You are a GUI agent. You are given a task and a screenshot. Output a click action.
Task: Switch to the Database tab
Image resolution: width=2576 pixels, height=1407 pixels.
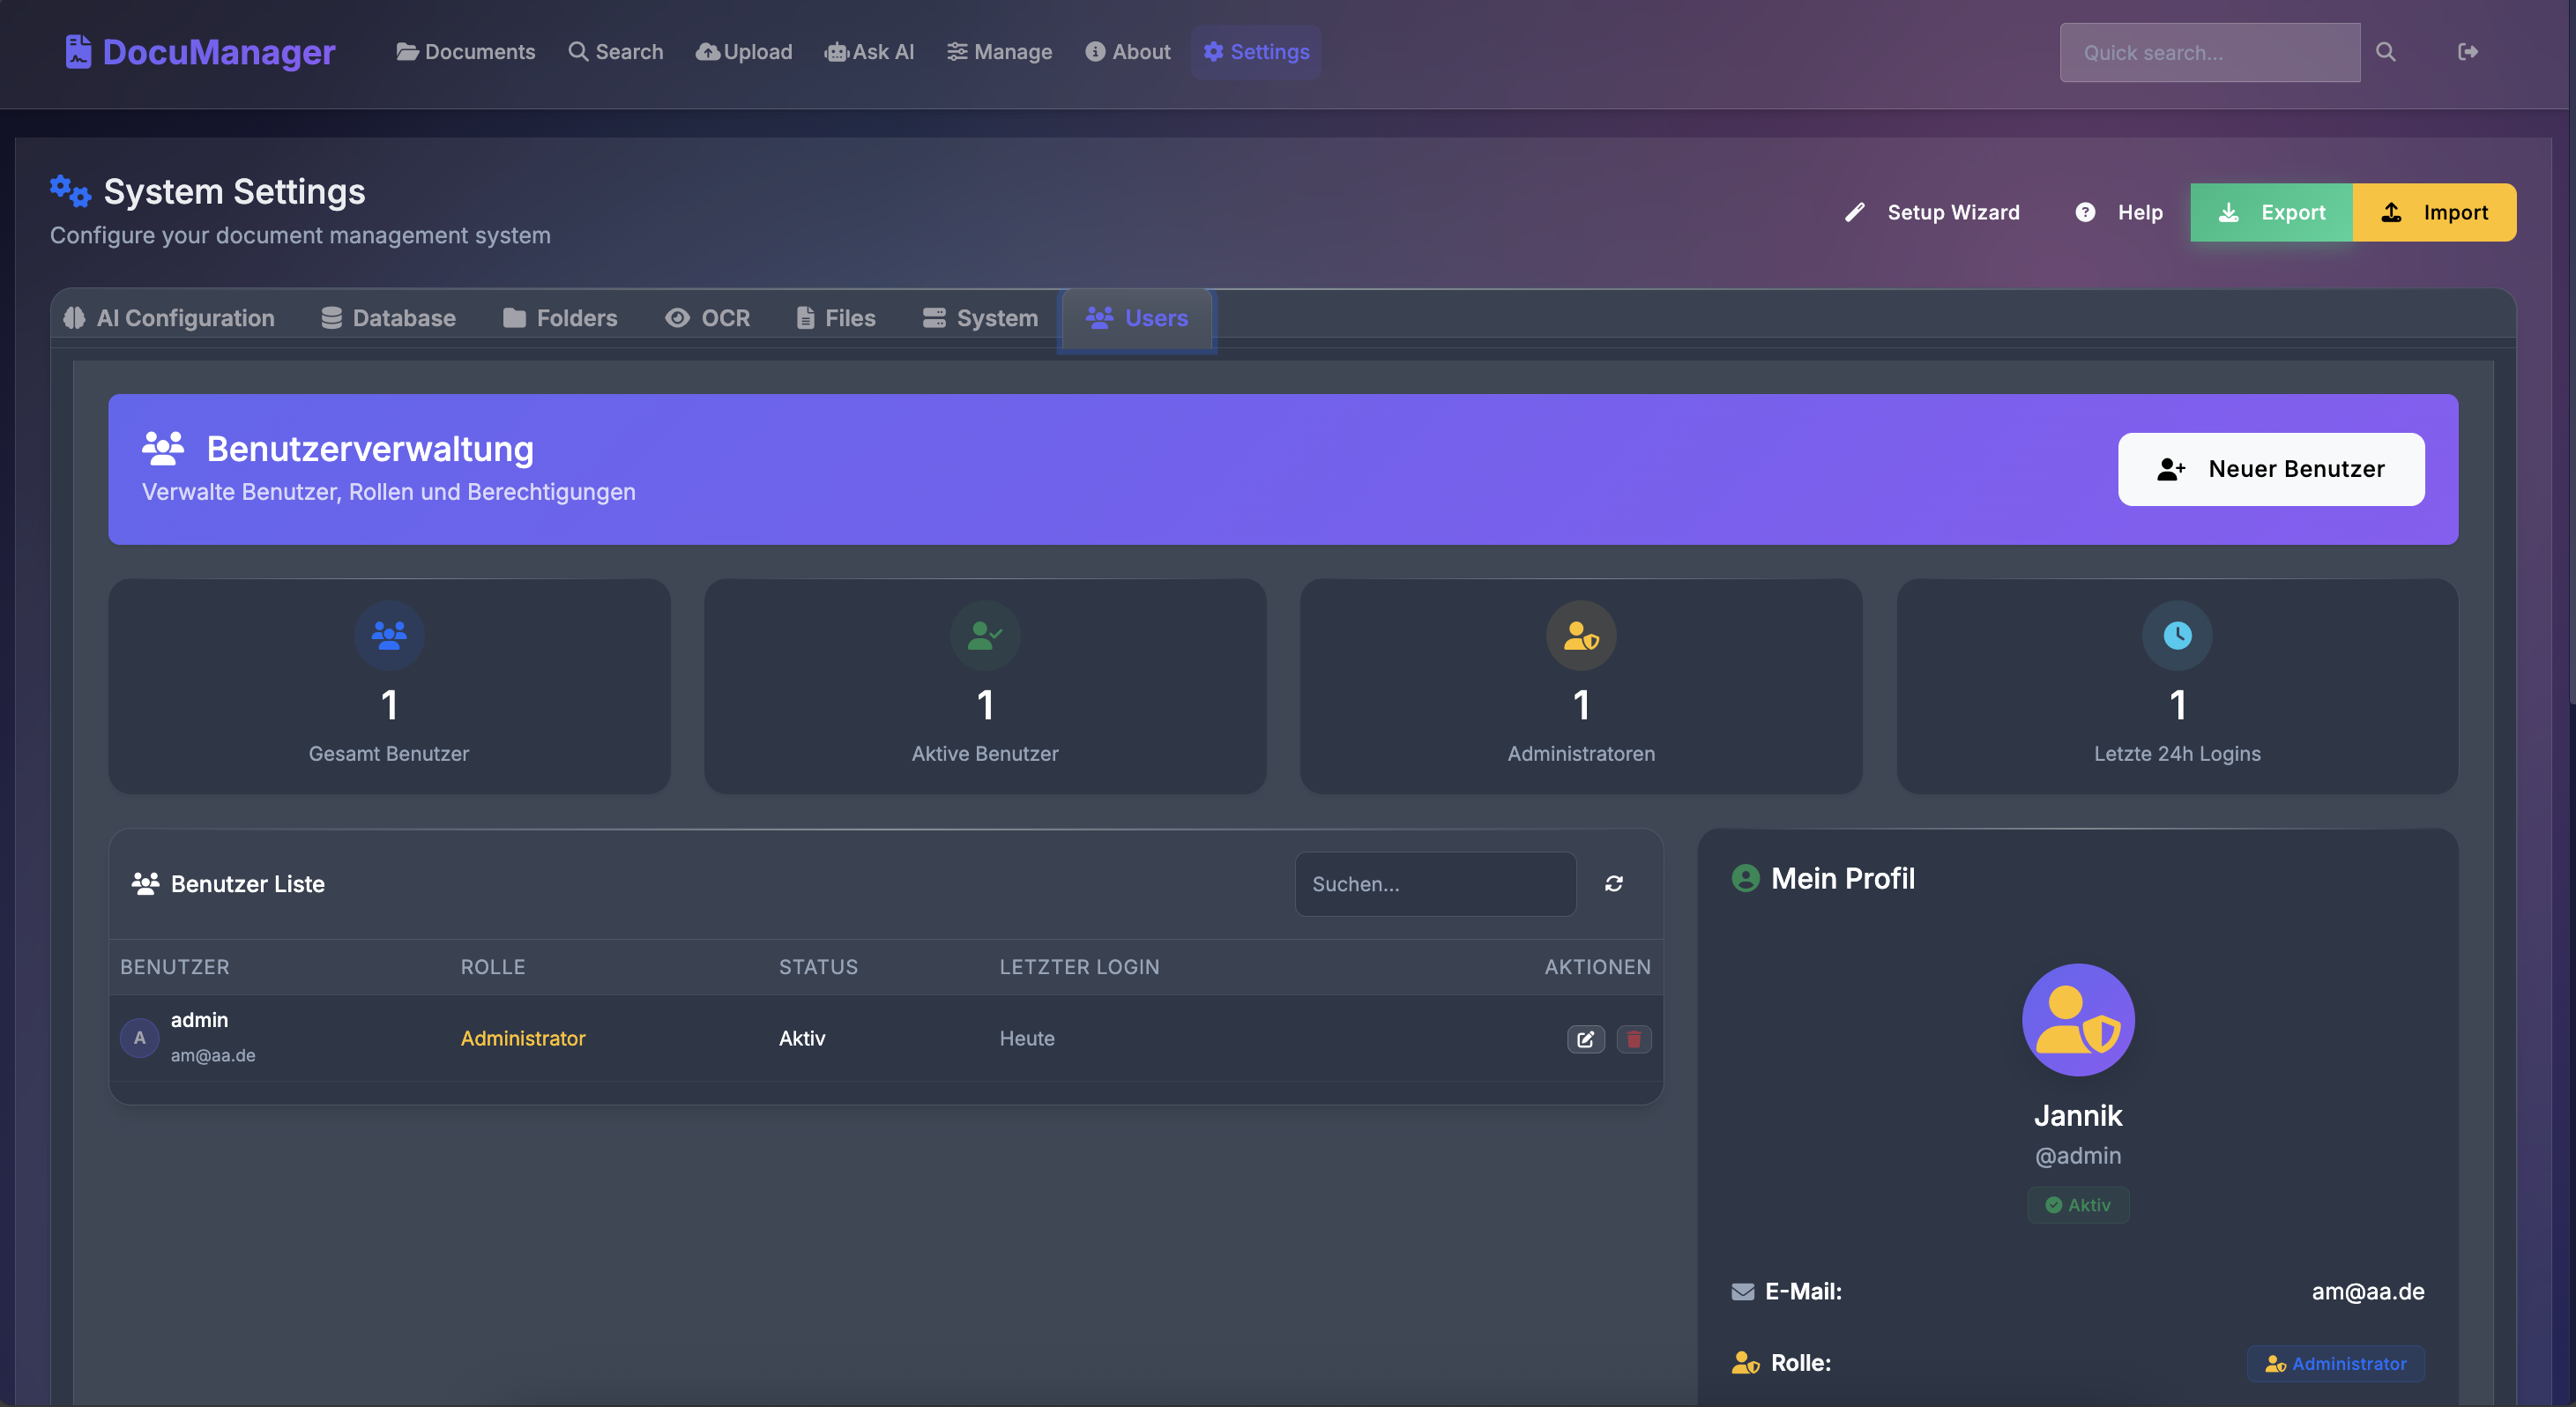click(x=389, y=318)
